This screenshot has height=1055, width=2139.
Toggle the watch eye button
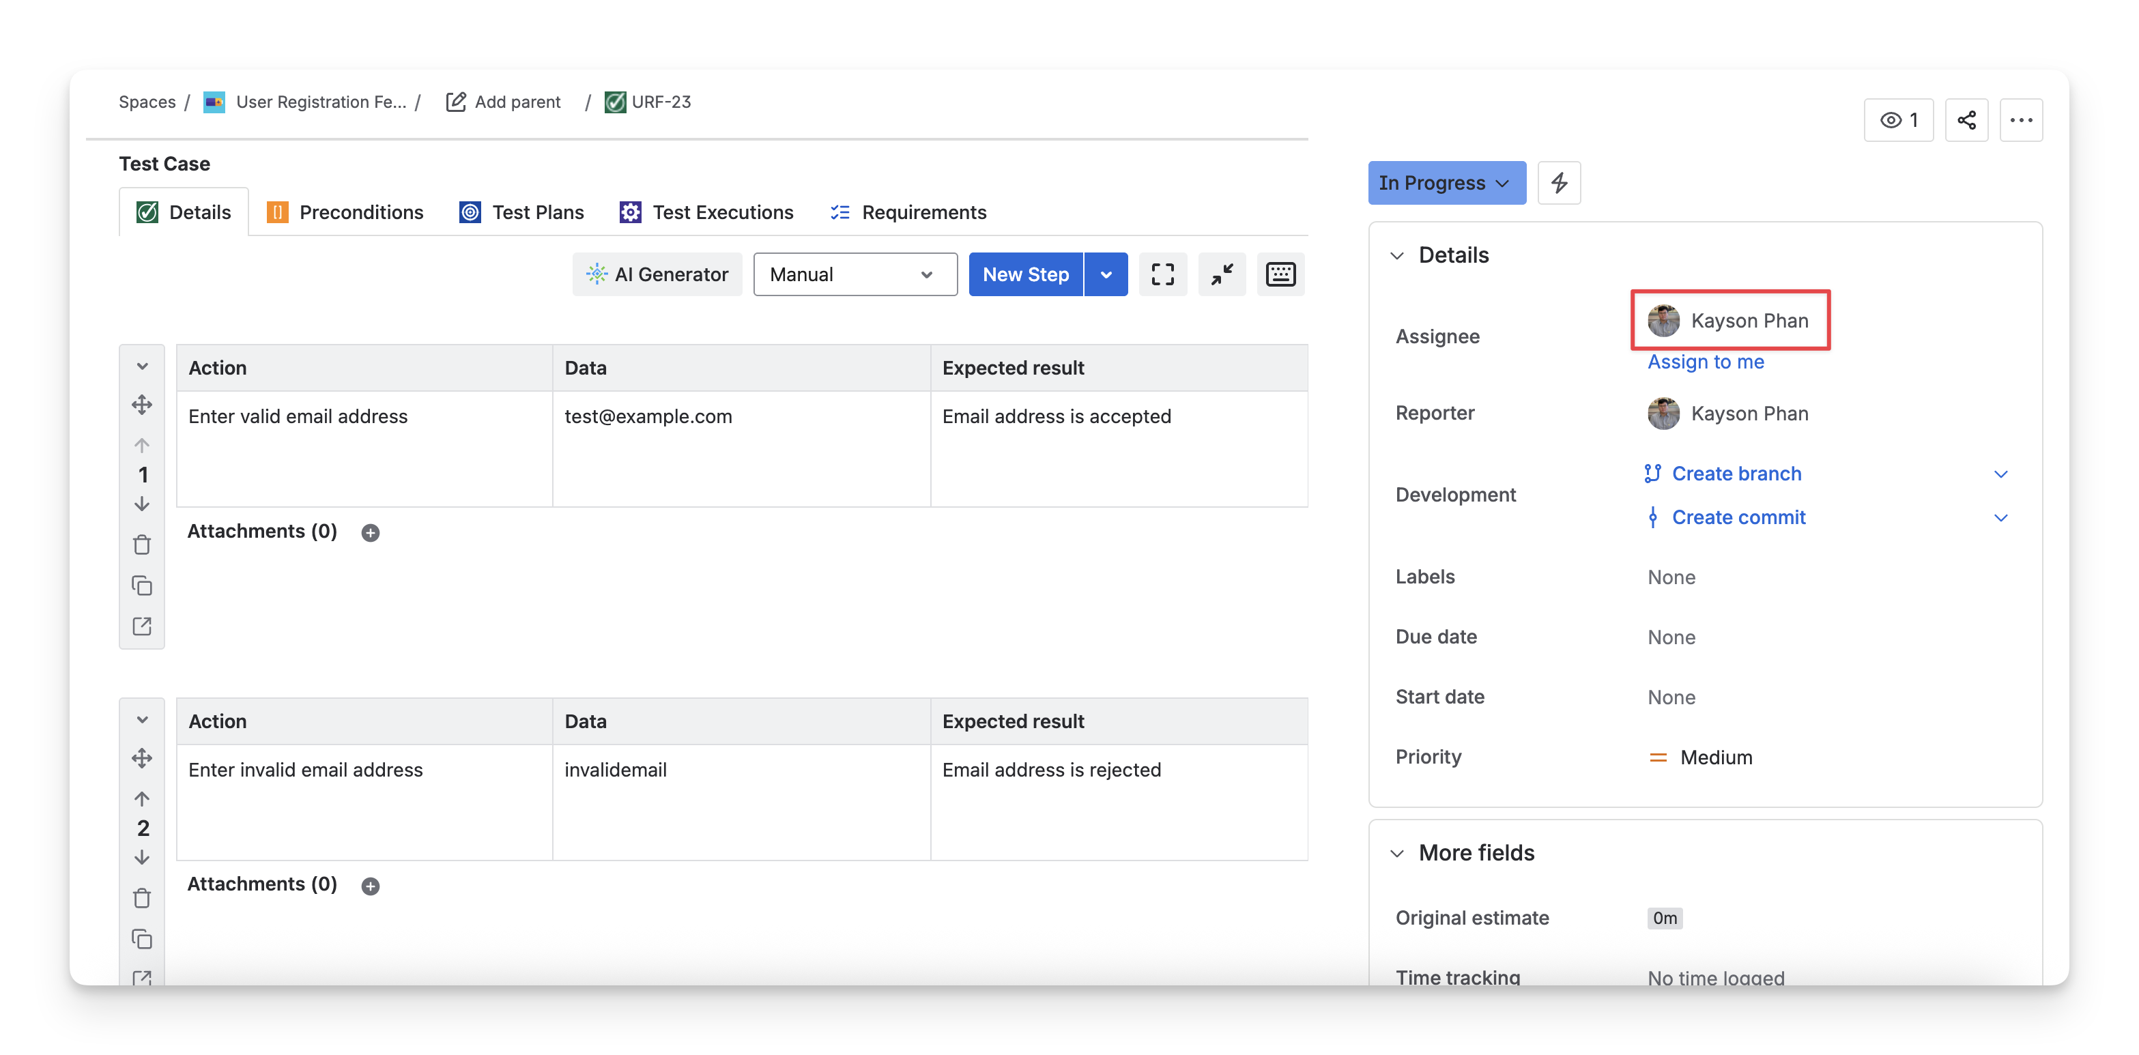click(x=1898, y=120)
